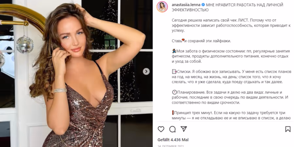Open the anastasiia.lenna profile avatar
The image size is (294, 147).
click(x=162, y=7)
